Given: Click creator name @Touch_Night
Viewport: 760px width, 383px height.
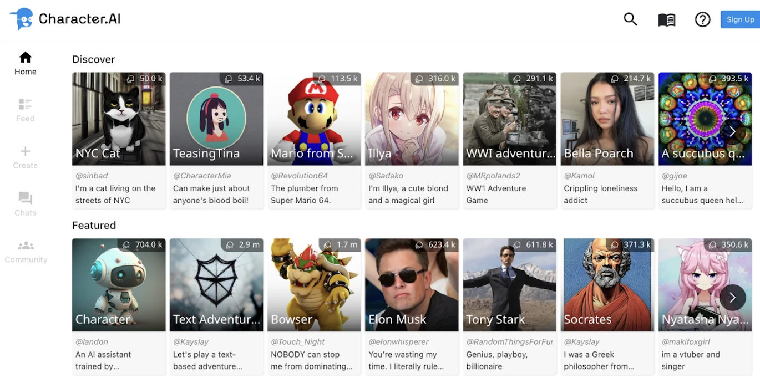Looking at the screenshot, I should 298,342.
